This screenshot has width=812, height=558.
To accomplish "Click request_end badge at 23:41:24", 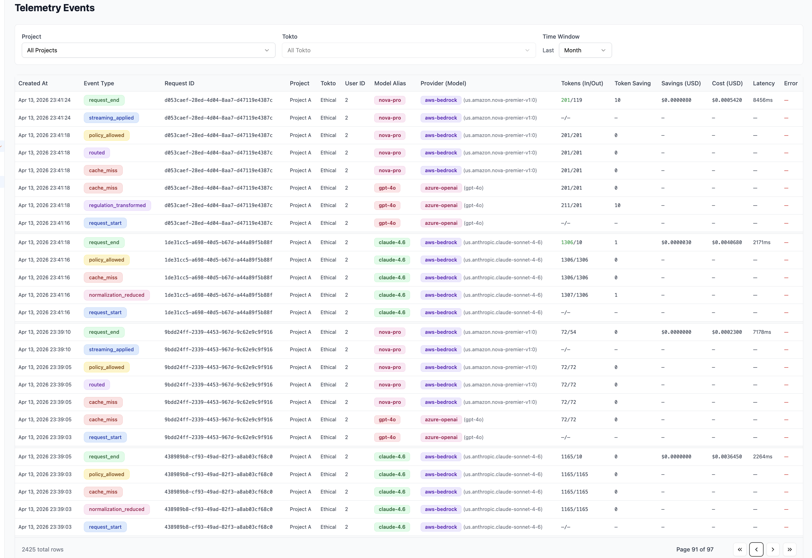I will point(104,100).
